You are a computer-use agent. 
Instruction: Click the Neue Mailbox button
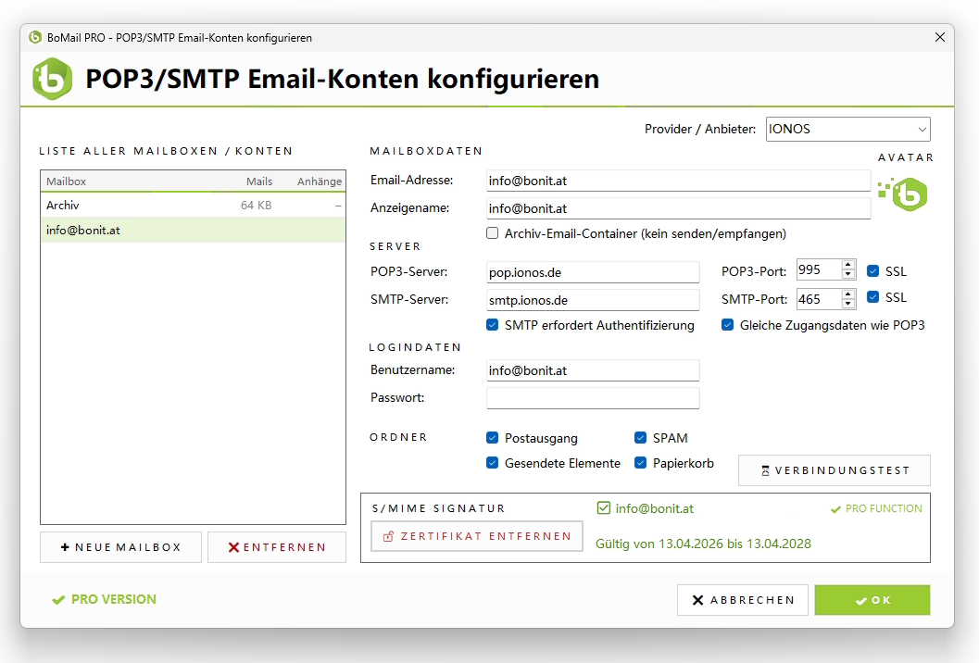coord(120,547)
